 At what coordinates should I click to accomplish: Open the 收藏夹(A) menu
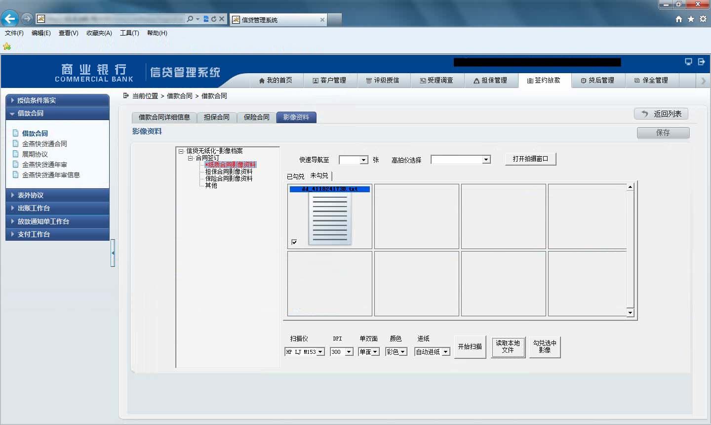[99, 33]
